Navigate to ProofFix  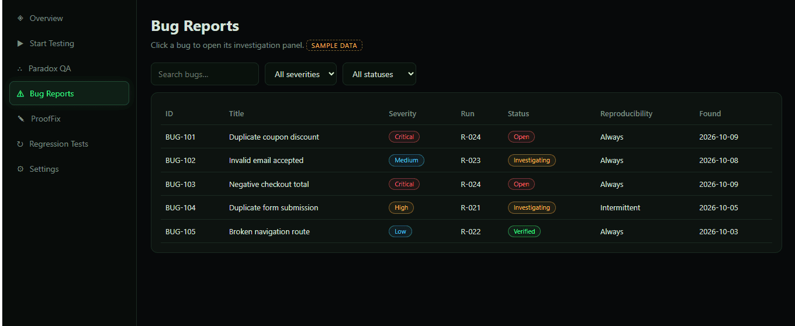point(69,119)
